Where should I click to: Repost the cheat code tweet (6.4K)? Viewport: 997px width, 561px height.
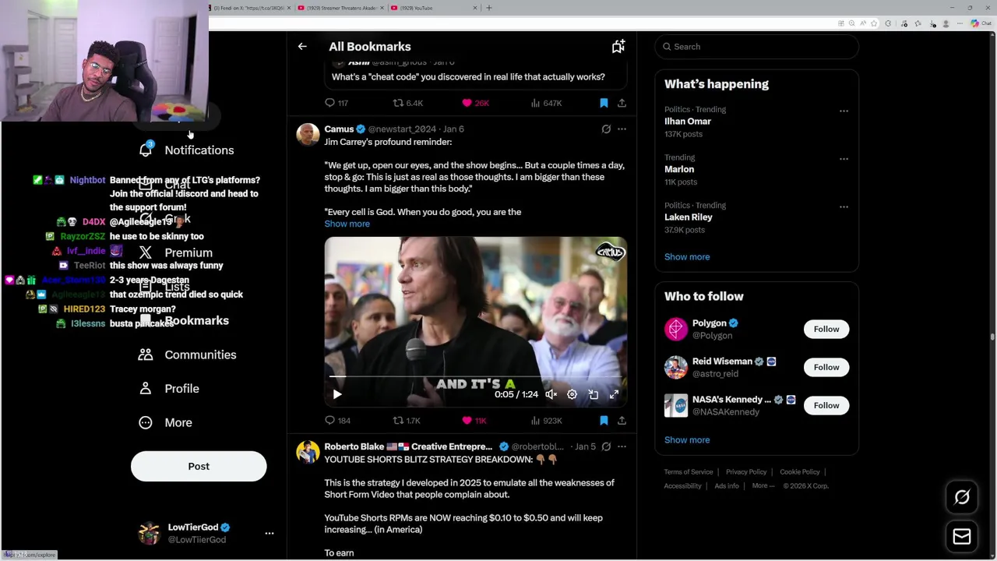coord(407,103)
